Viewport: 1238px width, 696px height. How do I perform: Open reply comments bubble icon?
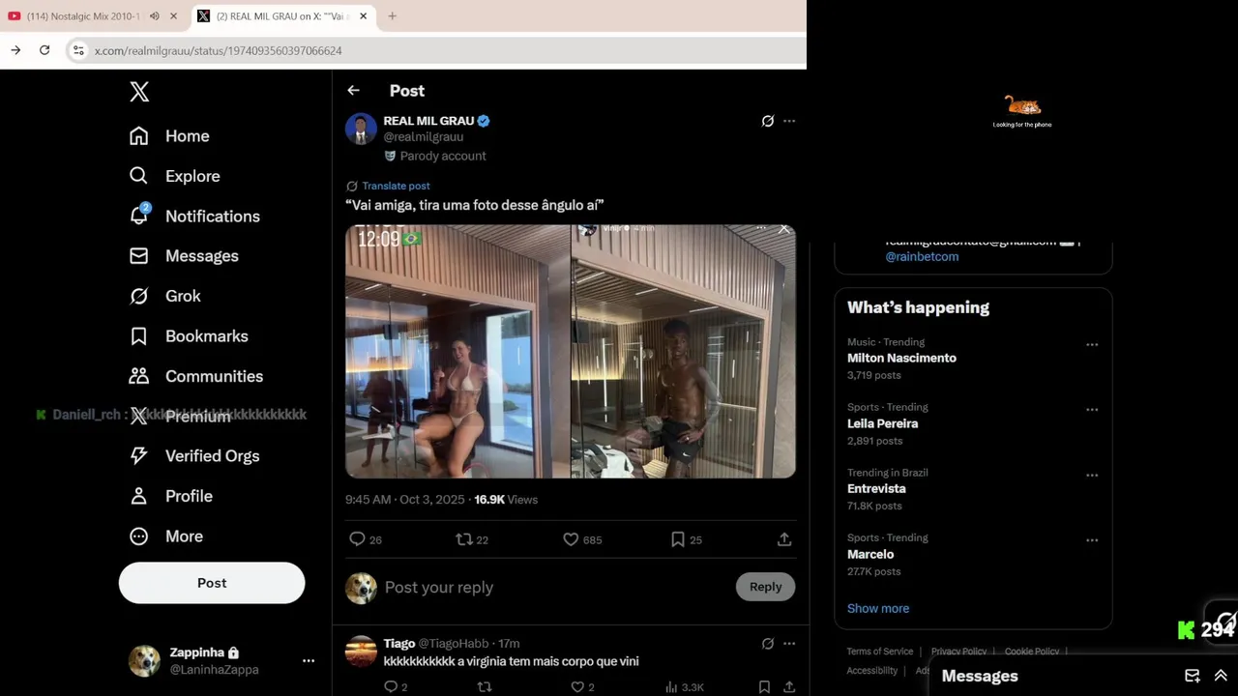click(357, 539)
